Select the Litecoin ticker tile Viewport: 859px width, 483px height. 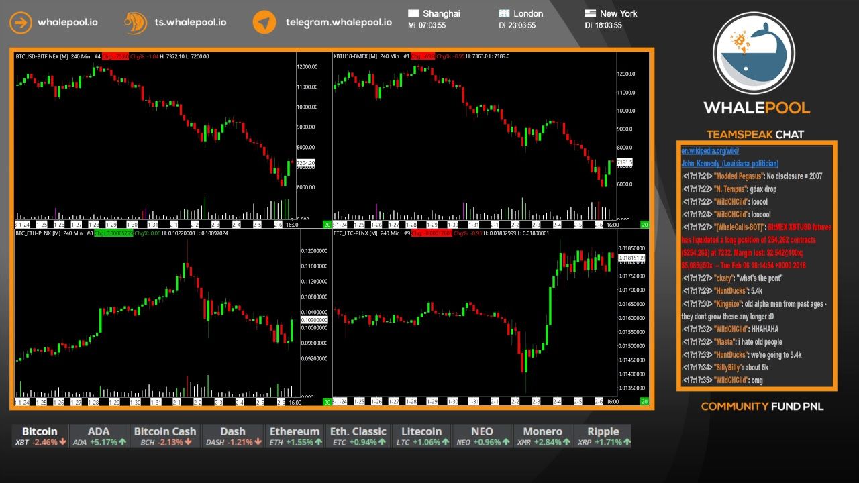422,436
